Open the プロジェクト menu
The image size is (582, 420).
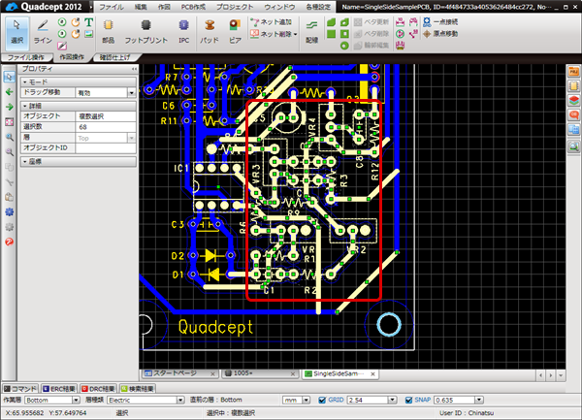(235, 7)
